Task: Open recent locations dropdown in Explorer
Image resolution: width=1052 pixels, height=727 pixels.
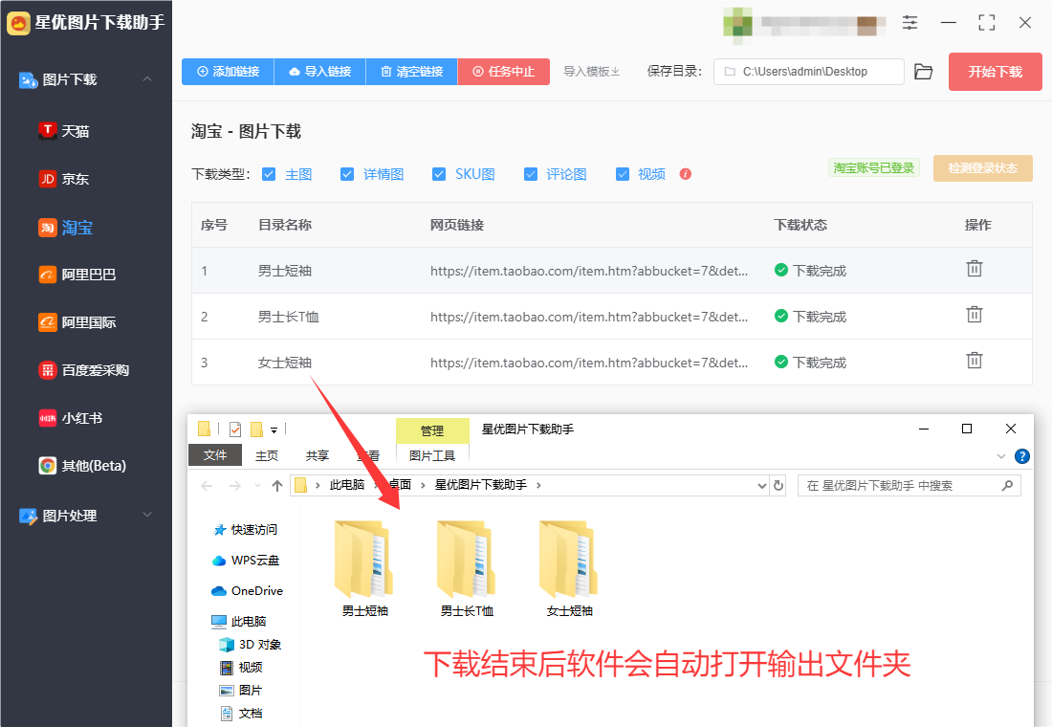Action: [x=257, y=485]
